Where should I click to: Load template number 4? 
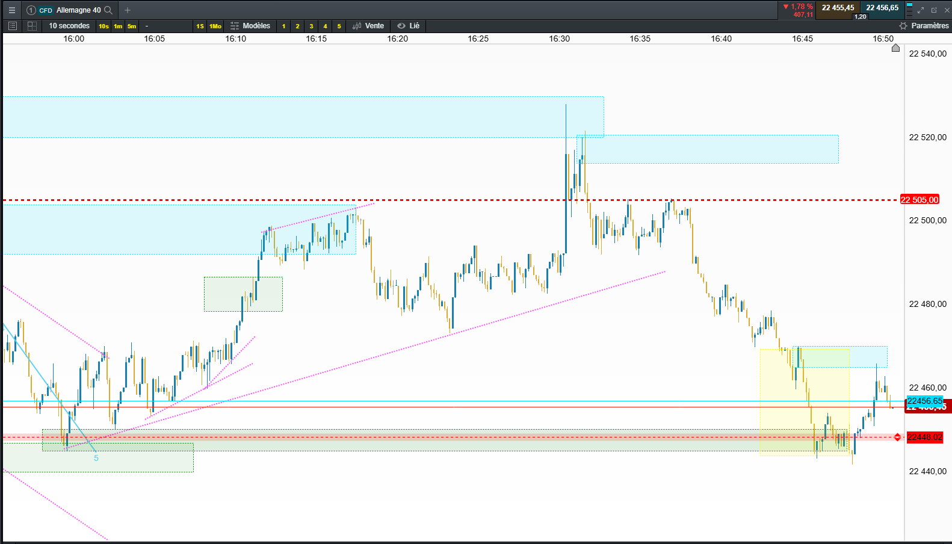pyautogui.click(x=325, y=26)
